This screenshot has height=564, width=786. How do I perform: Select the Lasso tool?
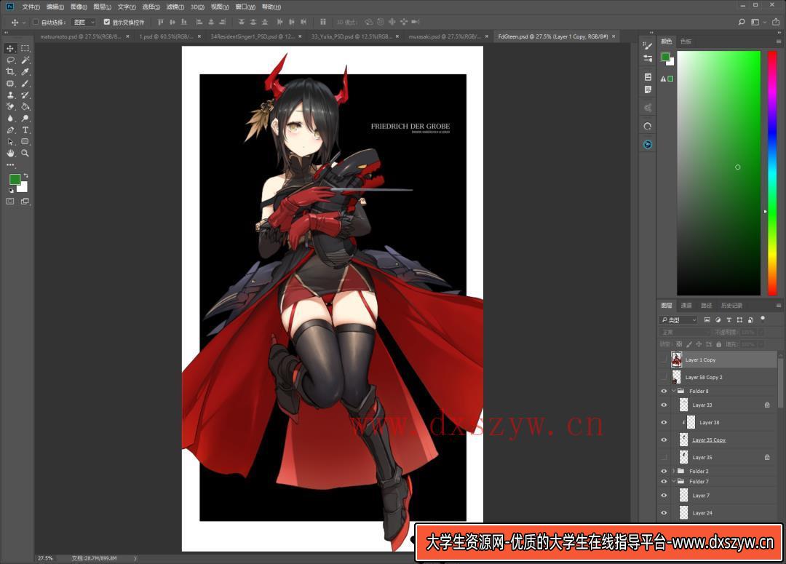point(10,60)
